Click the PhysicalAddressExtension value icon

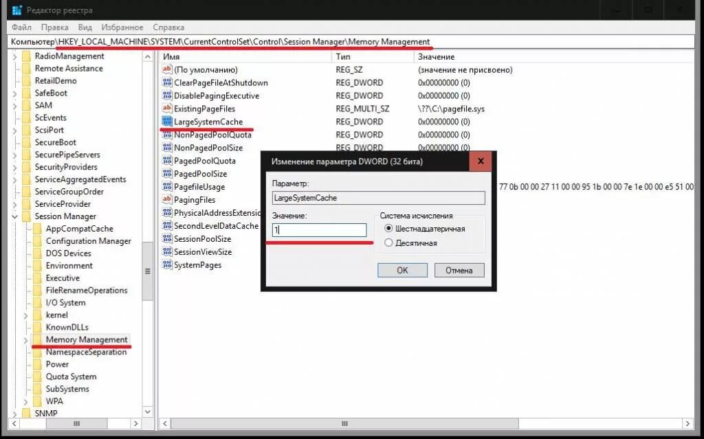click(x=167, y=213)
